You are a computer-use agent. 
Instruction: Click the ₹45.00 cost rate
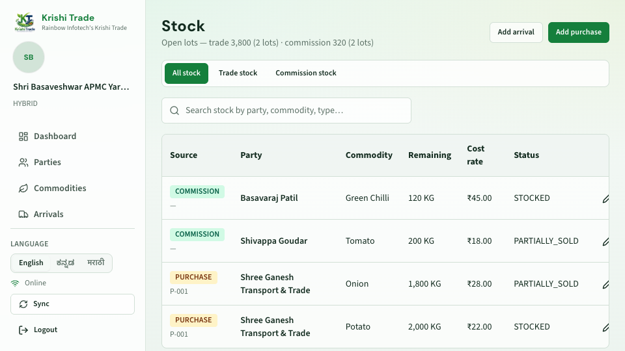pyautogui.click(x=479, y=198)
